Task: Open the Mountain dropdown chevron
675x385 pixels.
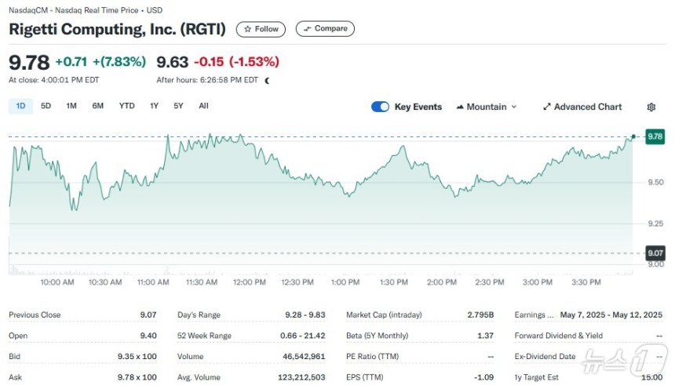Action: click(x=513, y=107)
